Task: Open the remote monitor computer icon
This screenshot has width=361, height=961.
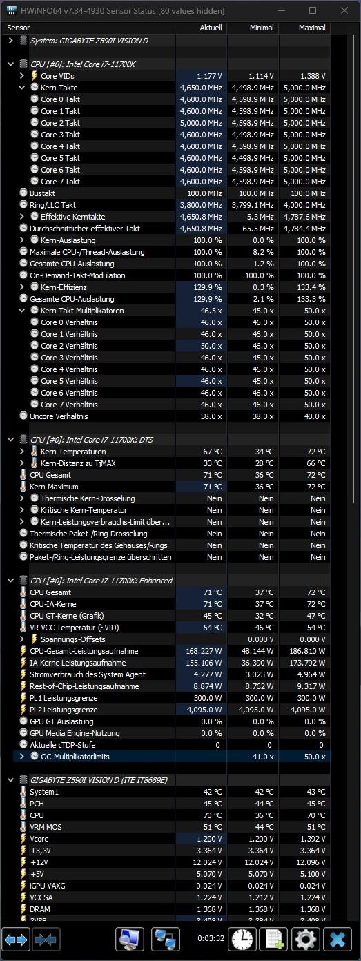Action: click(129, 940)
